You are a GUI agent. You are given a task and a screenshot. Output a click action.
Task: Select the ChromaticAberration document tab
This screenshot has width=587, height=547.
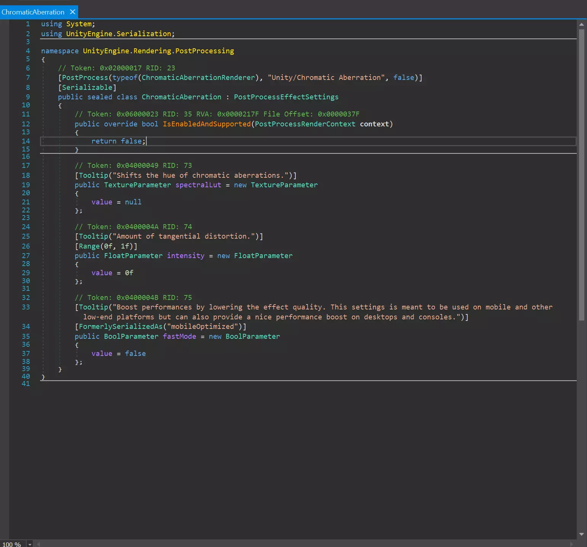point(33,12)
